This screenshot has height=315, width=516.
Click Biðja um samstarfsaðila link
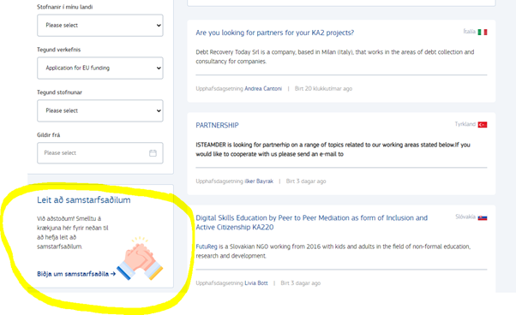pos(76,274)
